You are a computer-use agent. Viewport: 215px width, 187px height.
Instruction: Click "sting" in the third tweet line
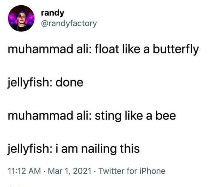click(108, 116)
